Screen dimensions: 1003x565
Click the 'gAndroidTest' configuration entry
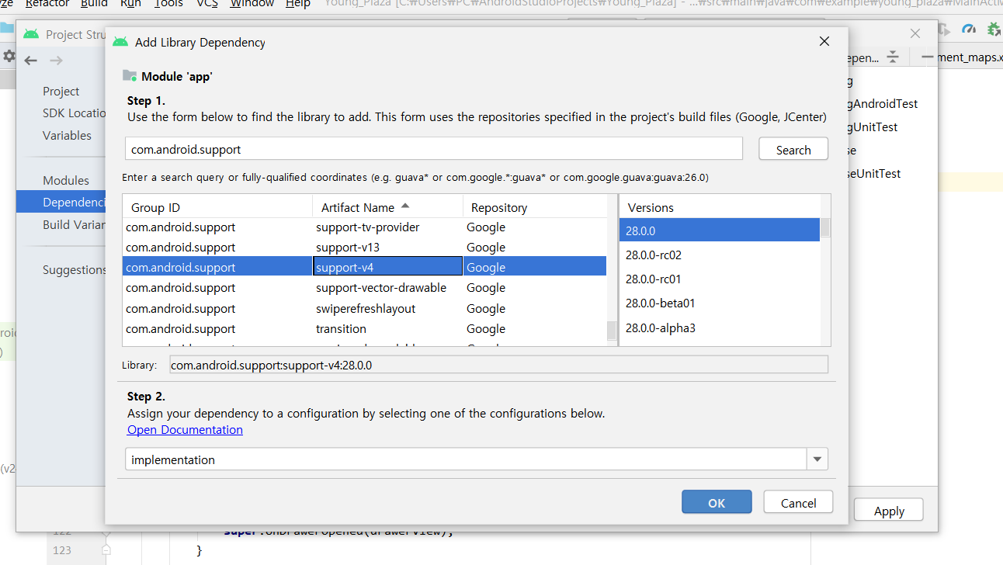click(883, 103)
